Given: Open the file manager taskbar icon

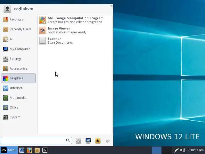Looking at the screenshot, I should click(37, 150).
